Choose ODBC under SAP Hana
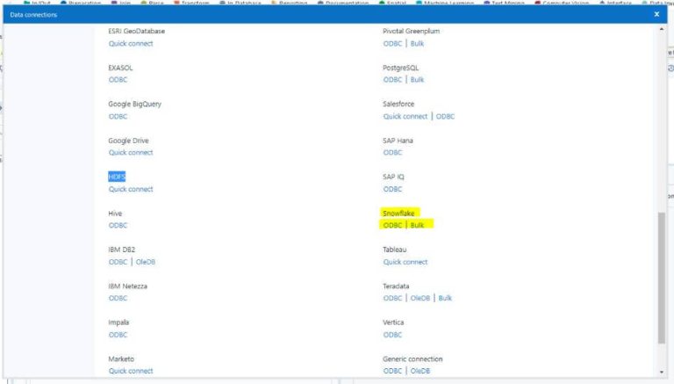This screenshot has width=674, height=384. click(392, 152)
